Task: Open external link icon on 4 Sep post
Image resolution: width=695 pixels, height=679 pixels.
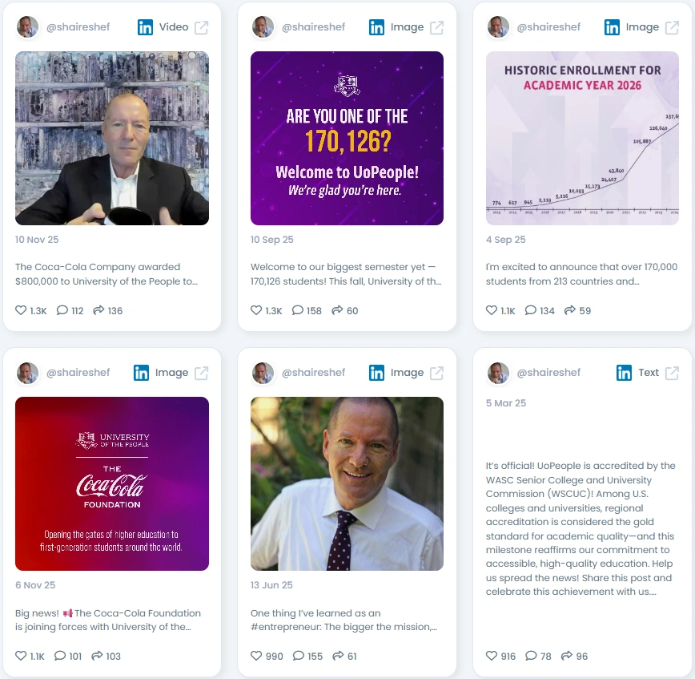Action: click(672, 27)
